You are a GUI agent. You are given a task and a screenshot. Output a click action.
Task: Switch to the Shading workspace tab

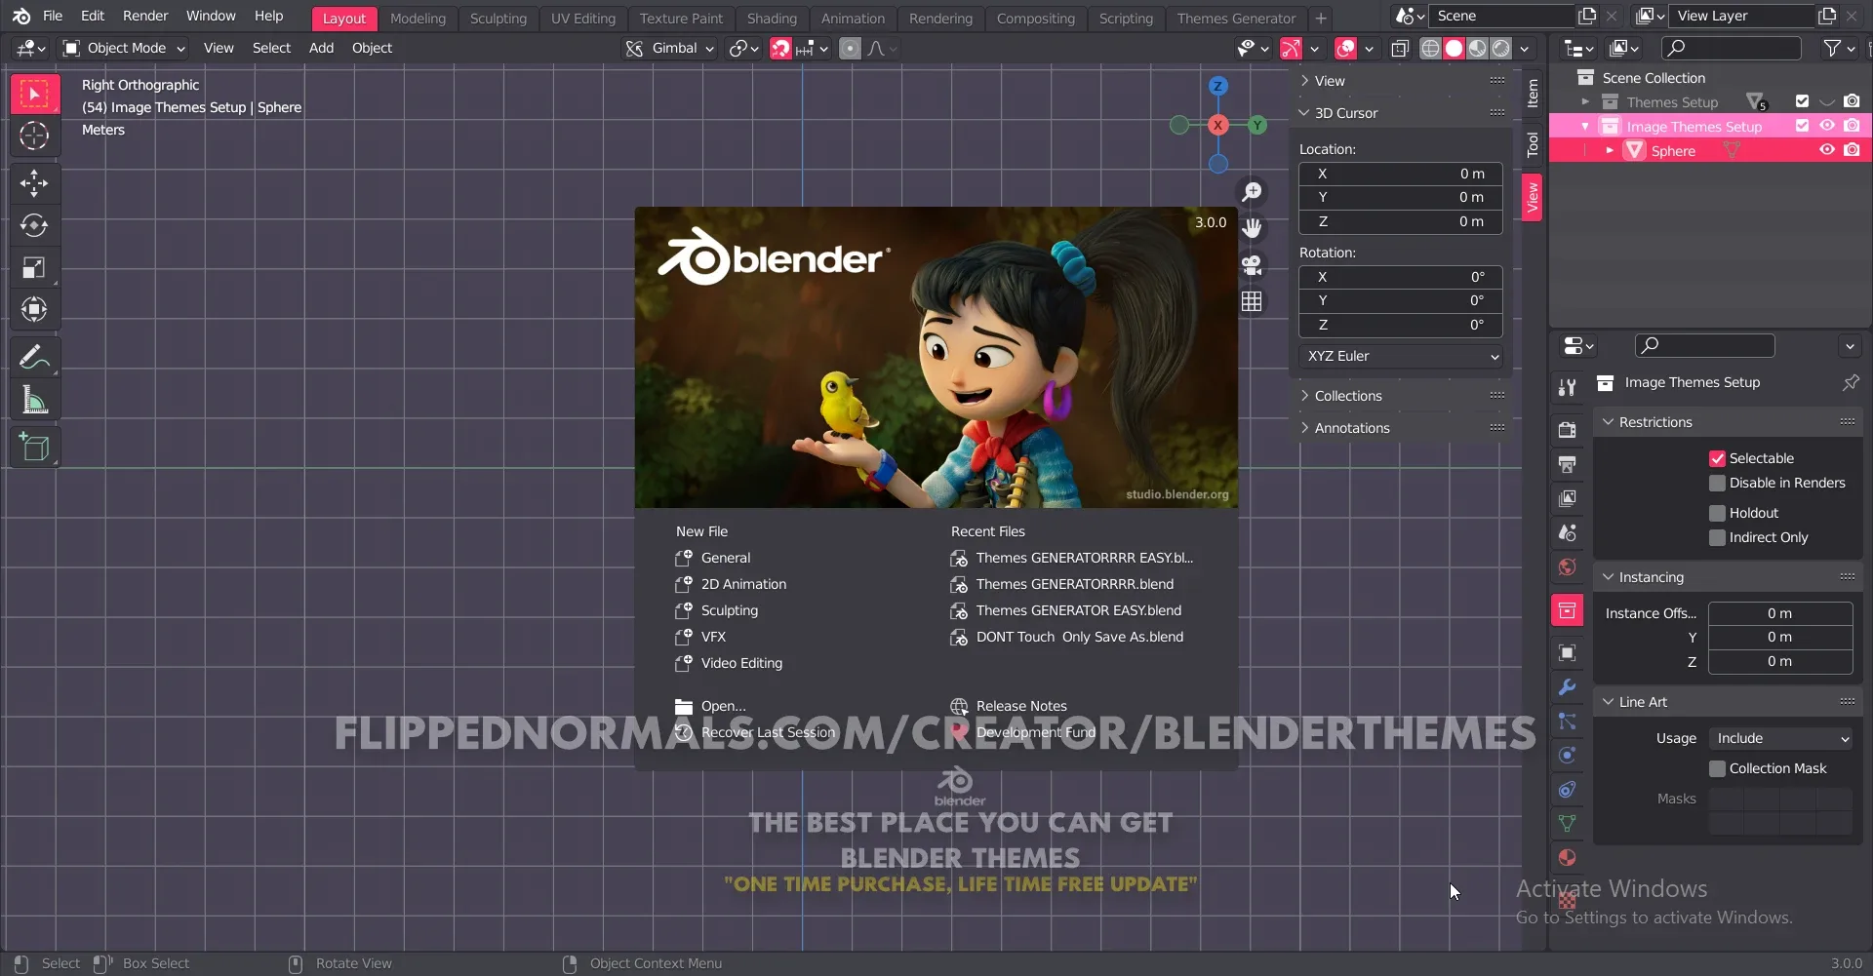(x=772, y=18)
